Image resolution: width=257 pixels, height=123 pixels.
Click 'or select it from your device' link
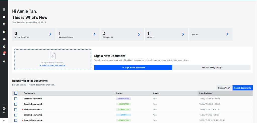tap(53, 65)
